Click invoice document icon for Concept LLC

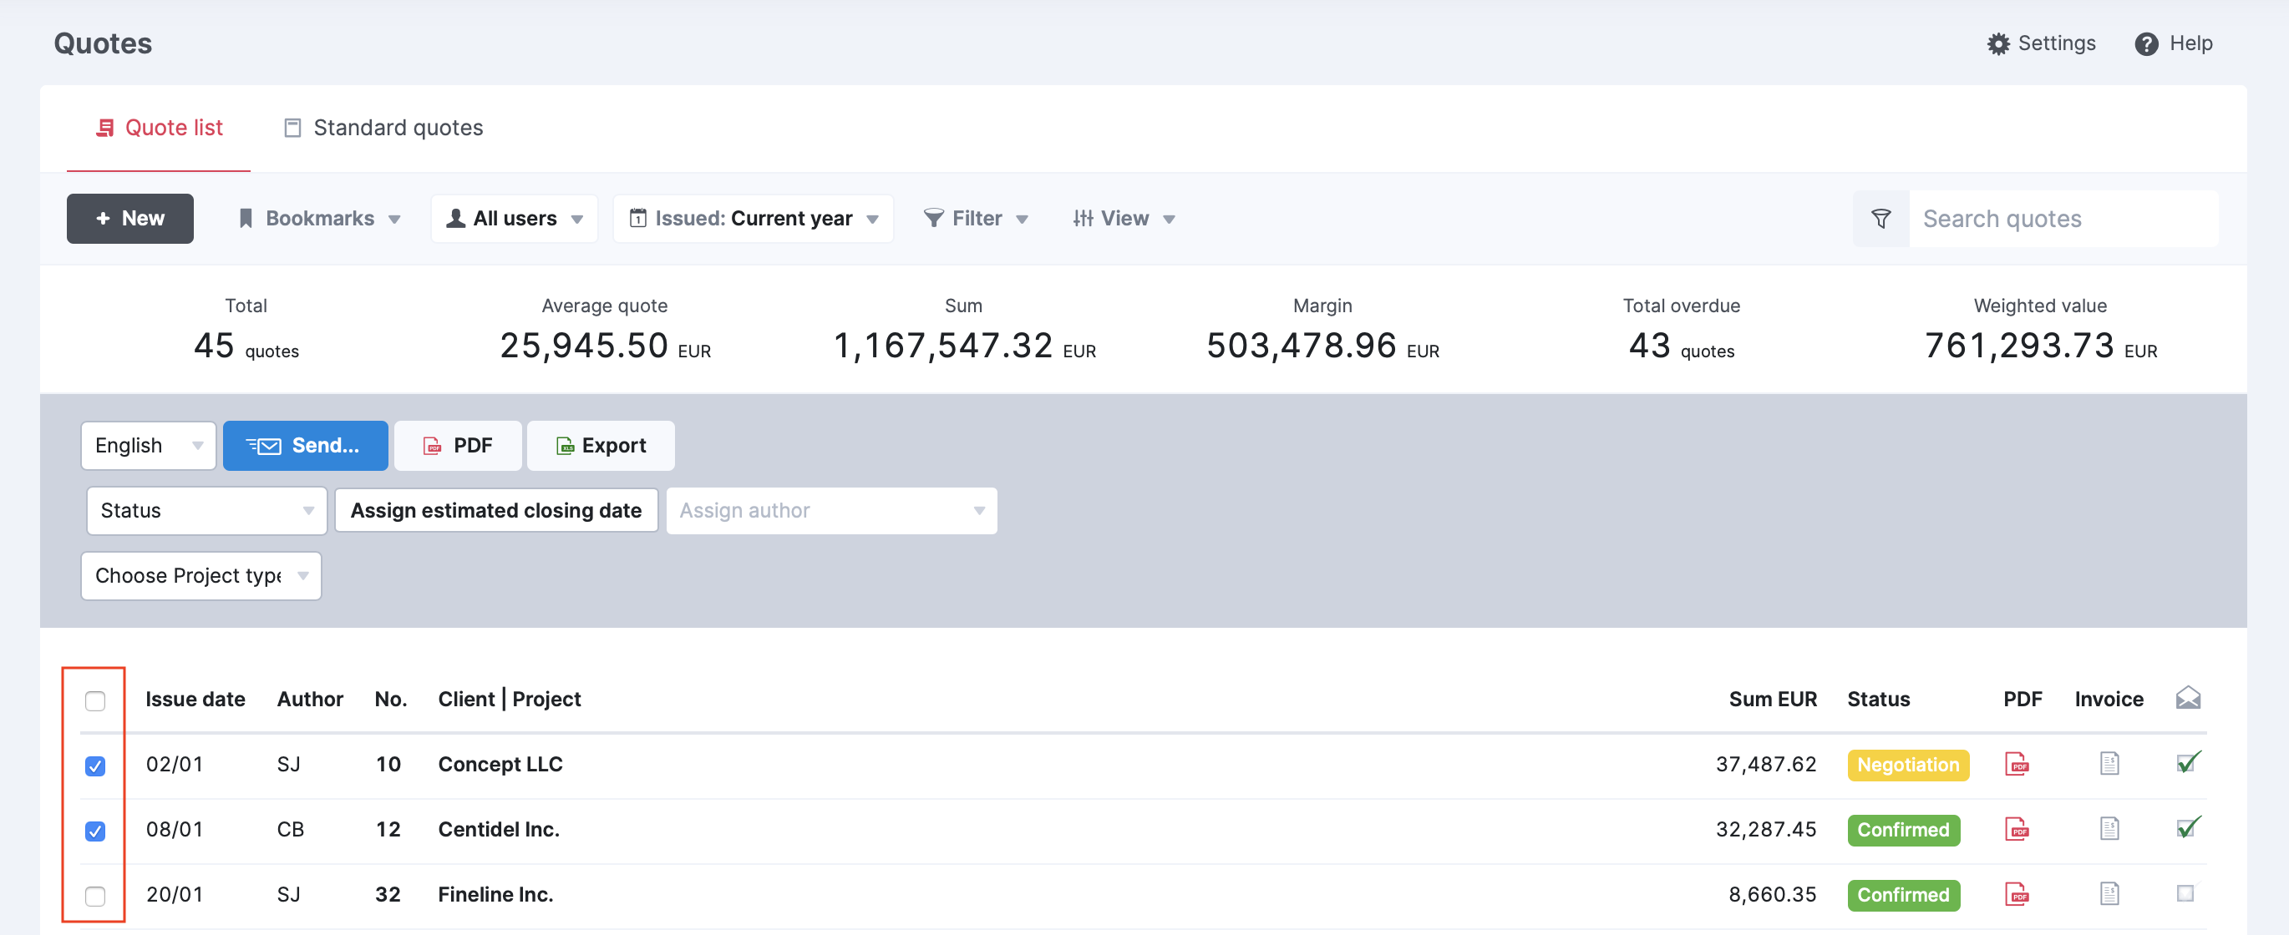(x=2109, y=764)
